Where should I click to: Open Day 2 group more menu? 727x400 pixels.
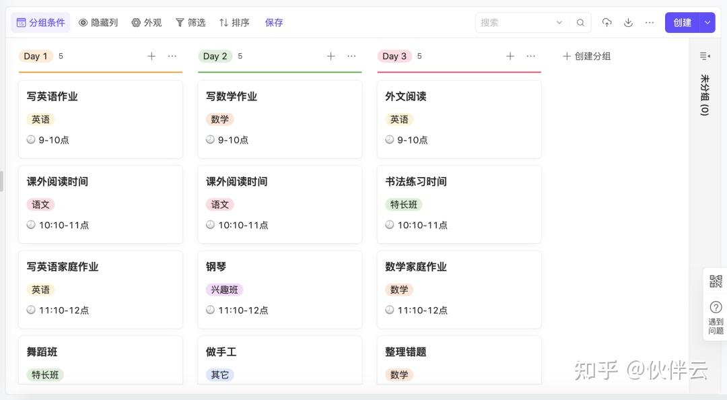[x=351, y=57]
